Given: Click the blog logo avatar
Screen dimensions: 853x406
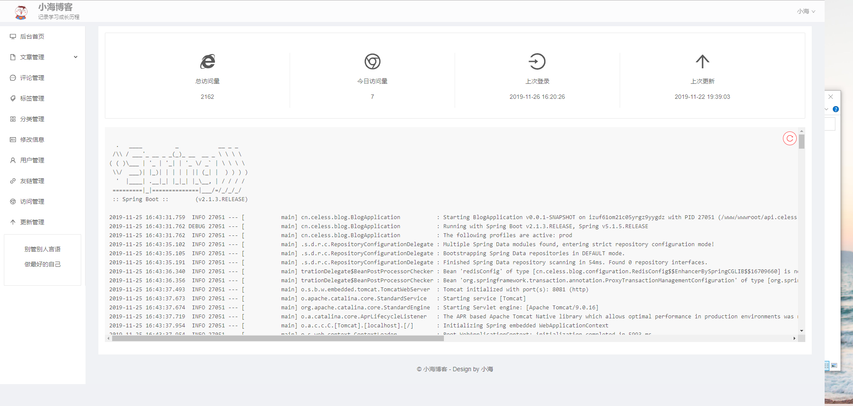Looking at the screenshot, I should 21,12.
